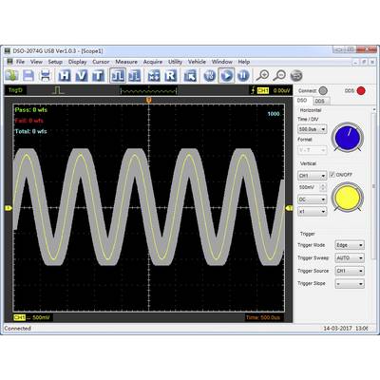This screenshot has width=380, height=380.
Task: Click the orange trigger position marker at top
Action: 148,101
